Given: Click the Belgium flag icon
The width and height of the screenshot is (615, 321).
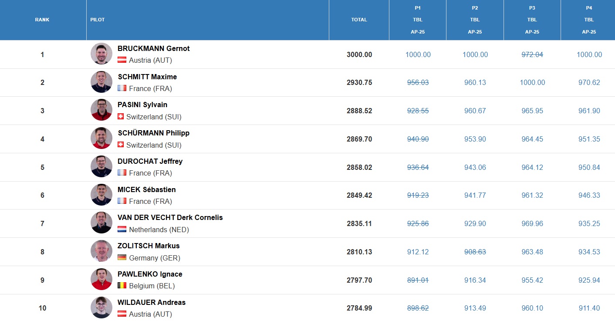Looking at the screenshot, I should [122, 286].
